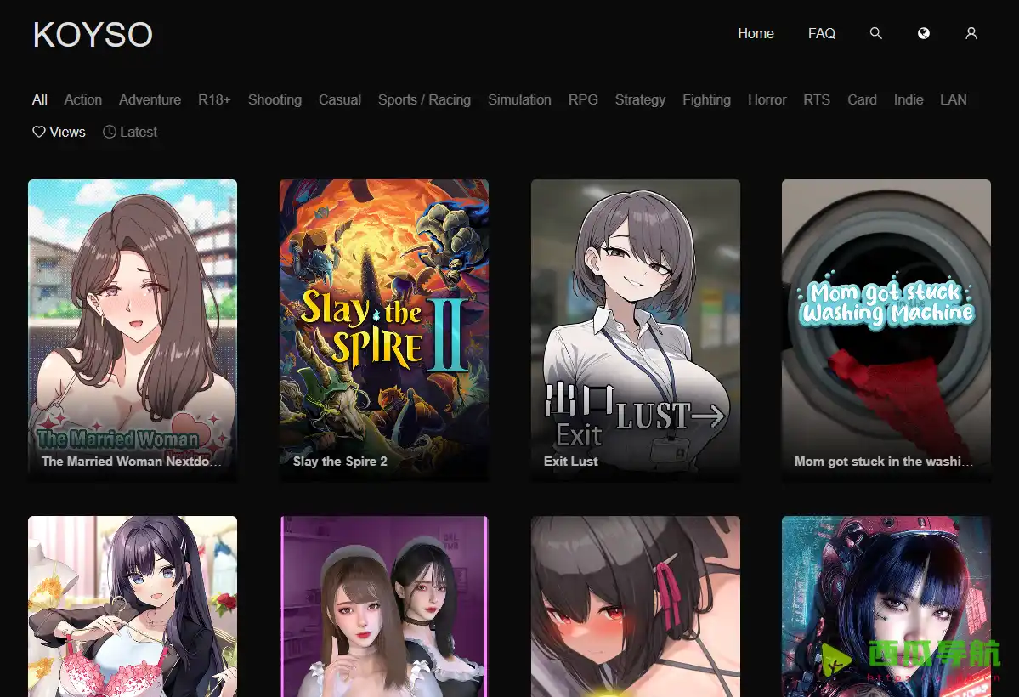The image size is (1019, 697).
Task: Select the Simulation category
Action: coord(519,99)
